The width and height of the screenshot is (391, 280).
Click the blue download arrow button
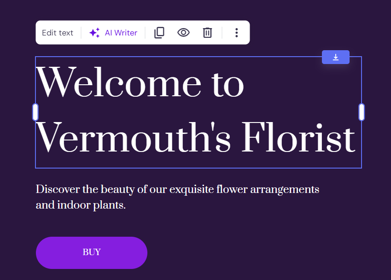tap(336, 57)
